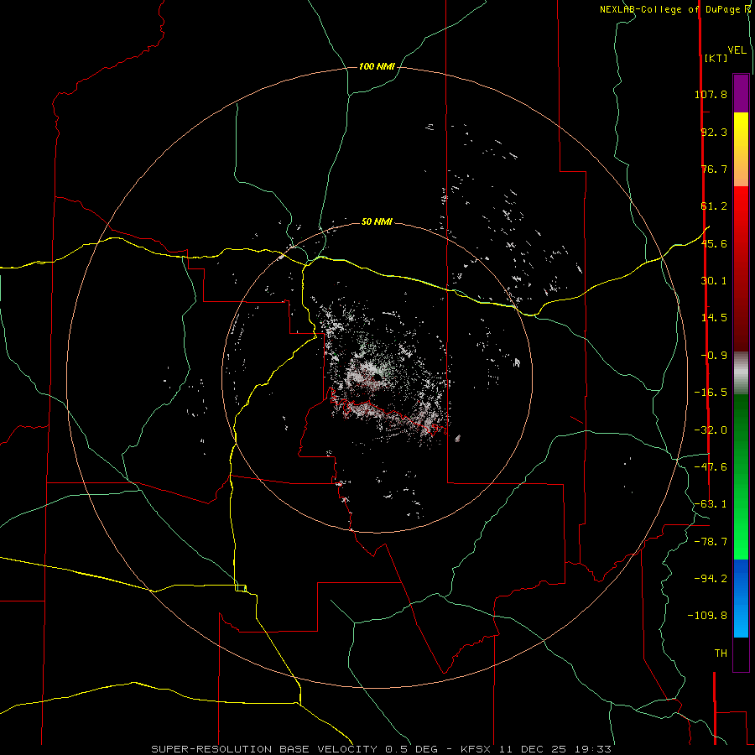The height and width of the screenshot is (755, 755).
Task: Click the SUPER-RESOLUTION BASE VELOCITY caption text
Action: click(264, 749)
